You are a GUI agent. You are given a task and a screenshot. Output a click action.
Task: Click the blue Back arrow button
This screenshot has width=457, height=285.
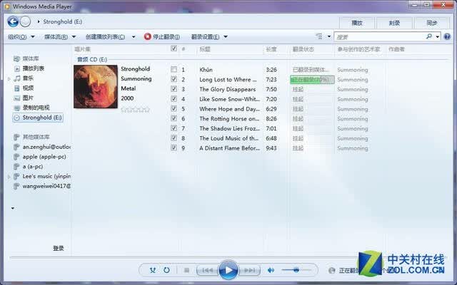pyautogui.click(x=13, y=21)
